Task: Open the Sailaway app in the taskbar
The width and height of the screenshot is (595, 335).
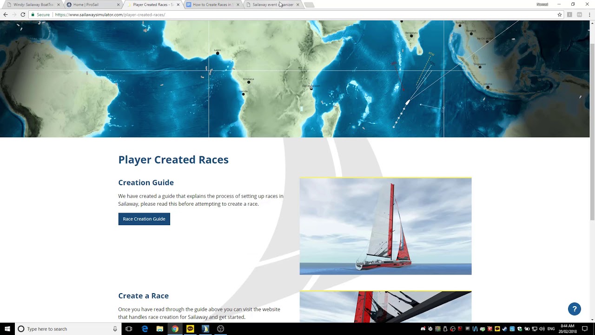Action: 205,329
